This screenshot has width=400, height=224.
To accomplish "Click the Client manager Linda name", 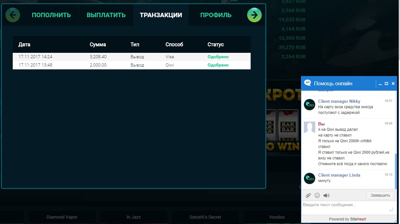I will coord(339,175).
